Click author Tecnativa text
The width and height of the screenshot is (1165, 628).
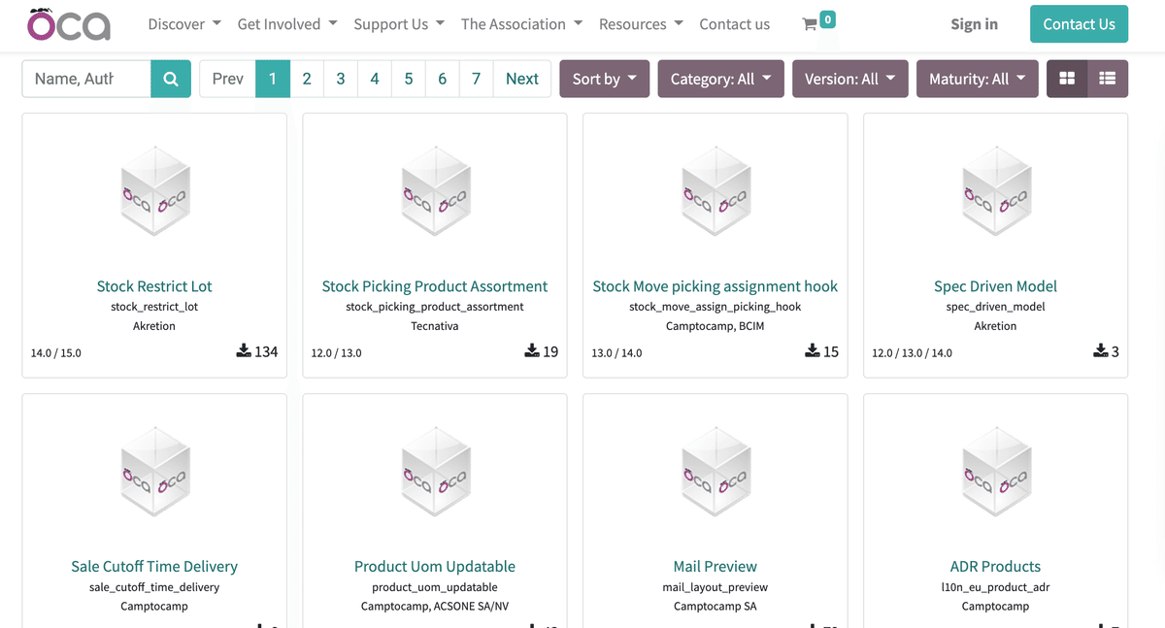click(x=435, y=326)
